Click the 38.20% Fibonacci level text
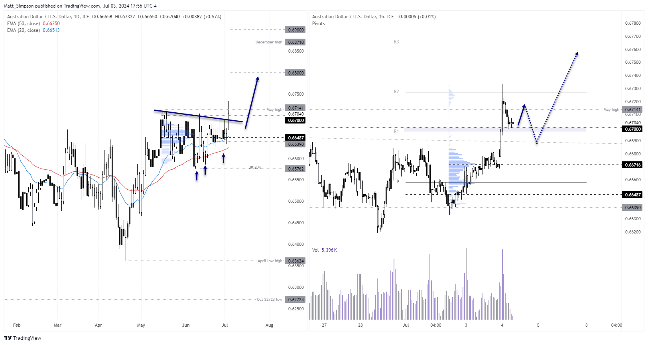648x345 pixels. point(255,167)
